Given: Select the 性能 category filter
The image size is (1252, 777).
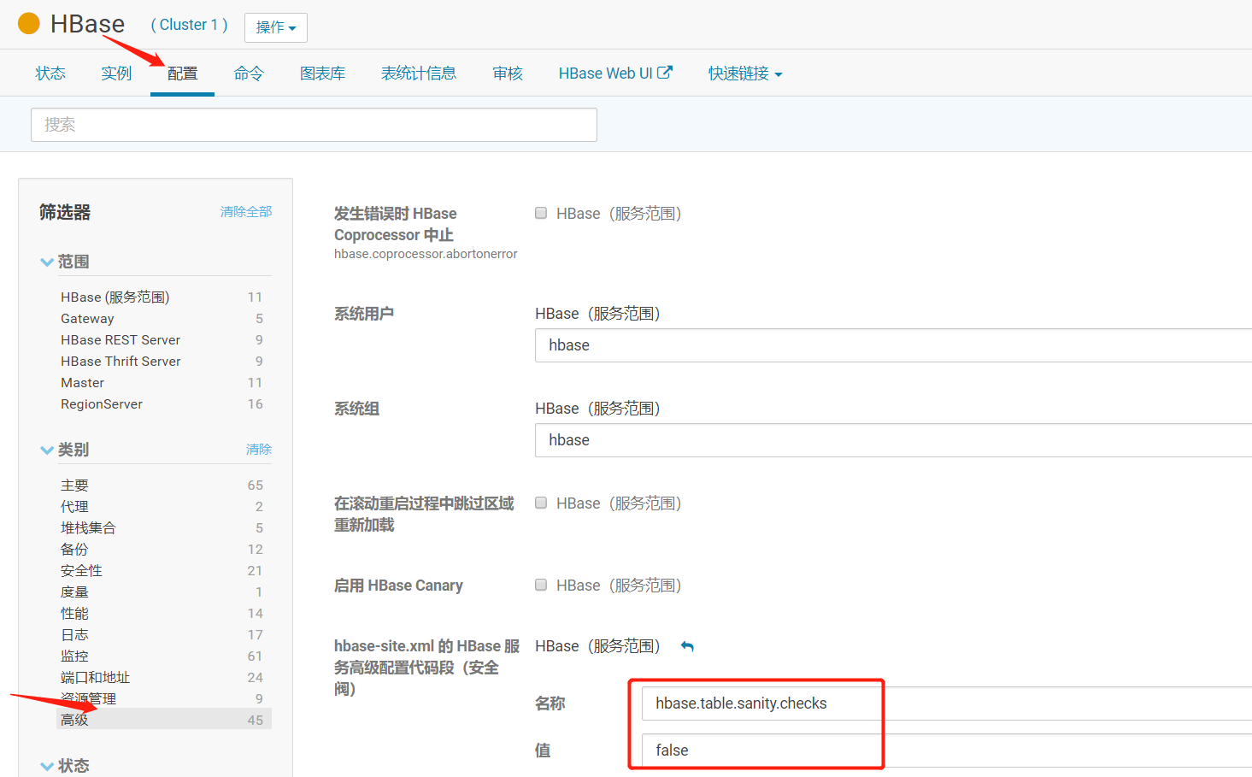Looking at the screenshot, I should tap(74, 613).
